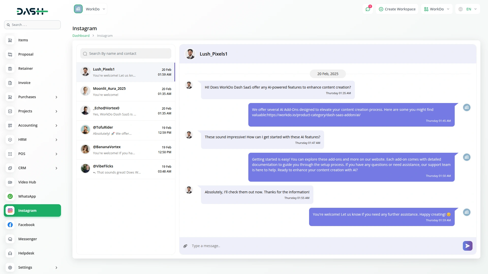Click the Helpdesk headset icon

click(10, 253)
